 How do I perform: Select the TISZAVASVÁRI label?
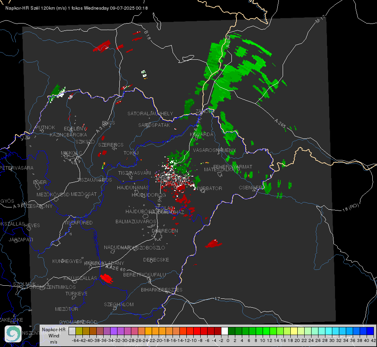coord(134,173)
